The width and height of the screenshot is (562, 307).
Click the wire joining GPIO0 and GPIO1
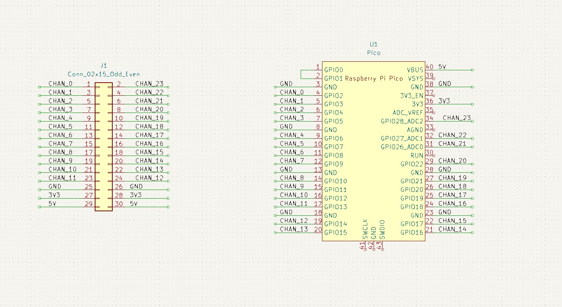[301, 74]
